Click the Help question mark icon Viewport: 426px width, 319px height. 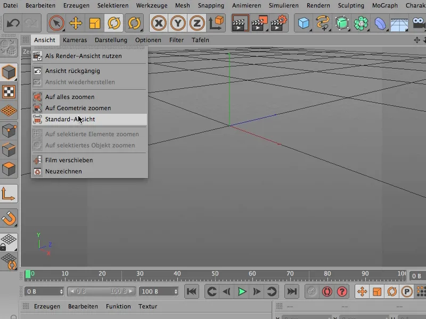pyautogui.click(x=342, y=292)
